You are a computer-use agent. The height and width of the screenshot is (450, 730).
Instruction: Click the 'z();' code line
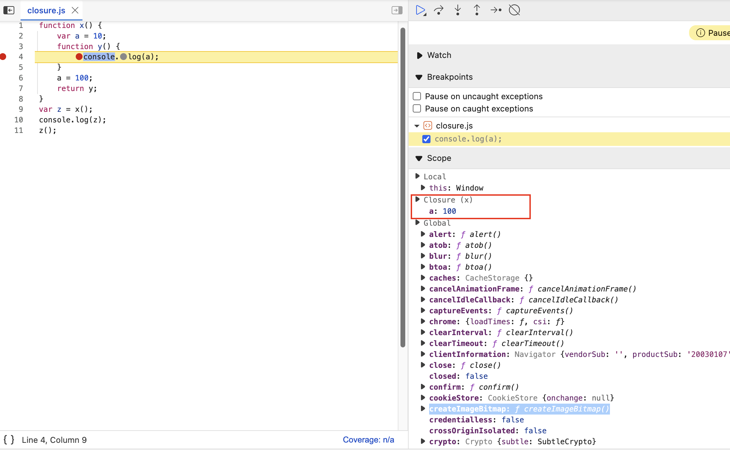[48, 130]
